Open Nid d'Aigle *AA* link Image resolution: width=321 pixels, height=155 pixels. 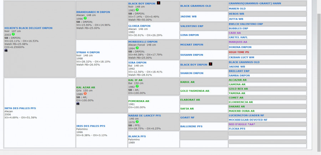pos(242,124)
